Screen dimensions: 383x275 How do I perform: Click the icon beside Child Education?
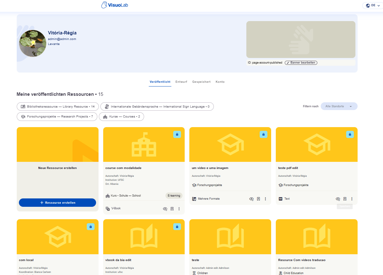(280, 273)
